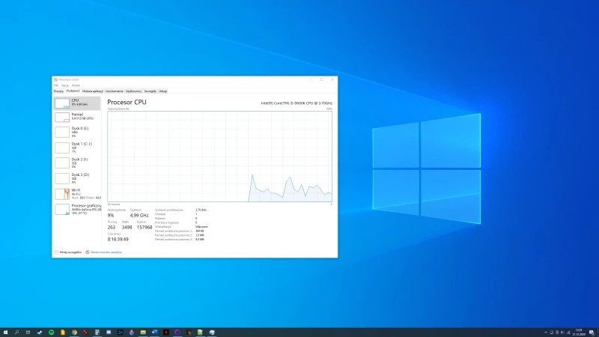
Task: Open the purple circle taskbar app icon
Action: pos(177,333)
